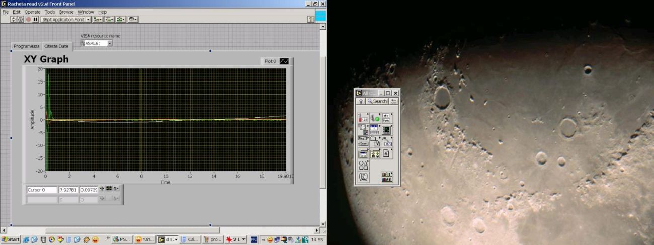654x245 pixels.
Task: Click the MS... taskbar button
Action: coord(122,240)
